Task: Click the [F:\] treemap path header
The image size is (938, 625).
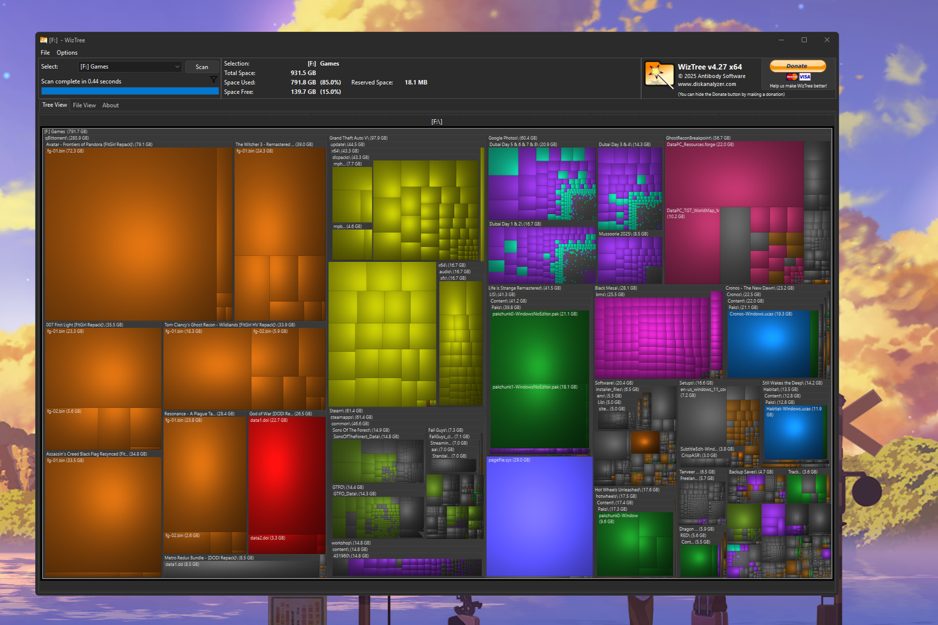Action: click(437, 122)
